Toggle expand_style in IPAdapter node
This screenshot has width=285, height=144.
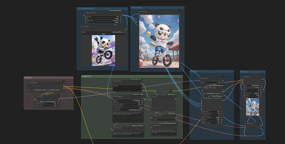pyautogui.click(x=212, y=115)
